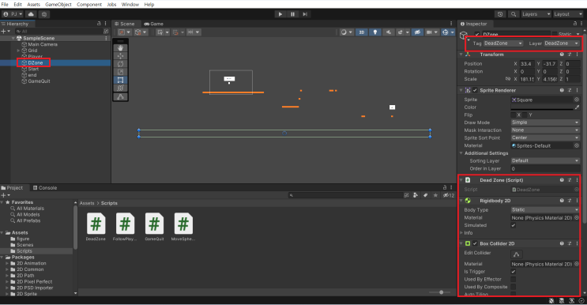Select the Rotate tool
The width and height of the screenshot is (587, 305).
[x=120, y=64]
